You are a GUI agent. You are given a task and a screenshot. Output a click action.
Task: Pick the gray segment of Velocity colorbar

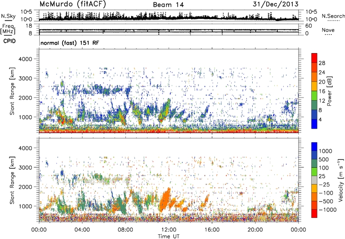[314, 180]
